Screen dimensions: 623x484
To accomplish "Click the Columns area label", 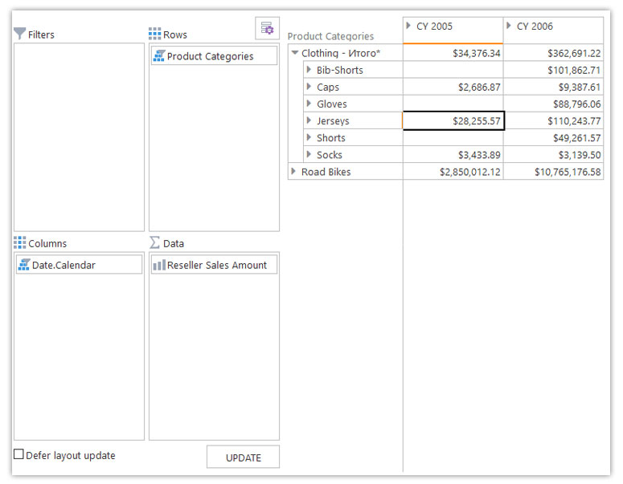I will pyautogui.click(x=47, y=243).
